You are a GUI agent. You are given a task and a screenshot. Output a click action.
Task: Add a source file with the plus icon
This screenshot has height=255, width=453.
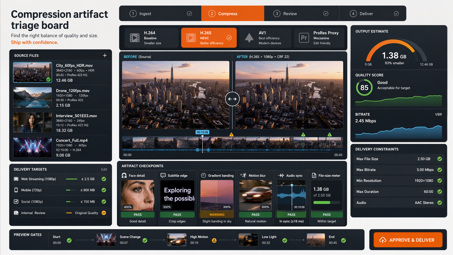[x=105, y=55]
